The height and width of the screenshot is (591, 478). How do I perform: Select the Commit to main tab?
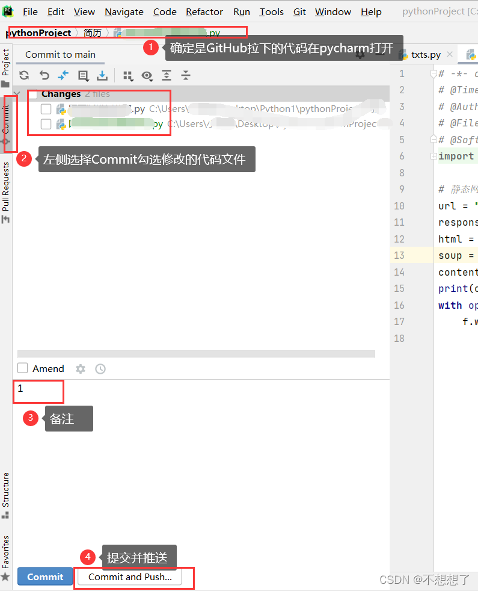tap(60, 55)
